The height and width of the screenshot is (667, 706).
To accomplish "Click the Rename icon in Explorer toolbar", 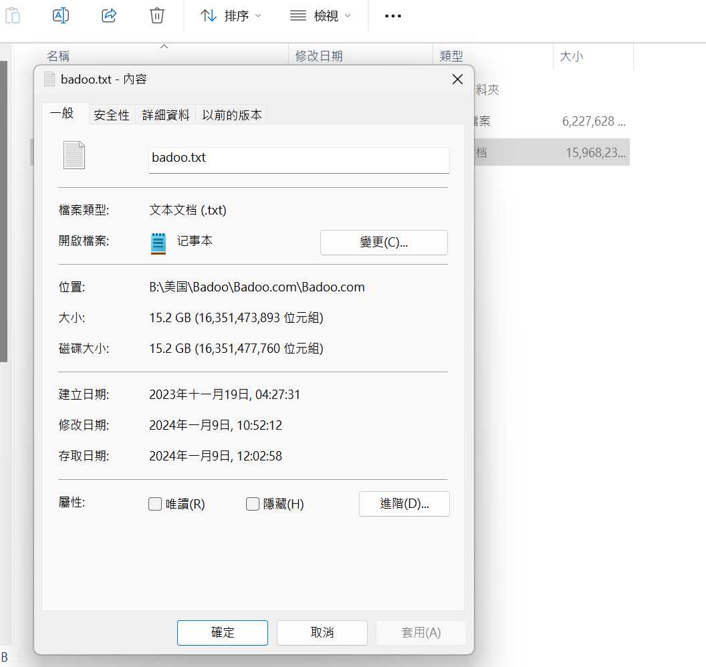I will [61, 16].
